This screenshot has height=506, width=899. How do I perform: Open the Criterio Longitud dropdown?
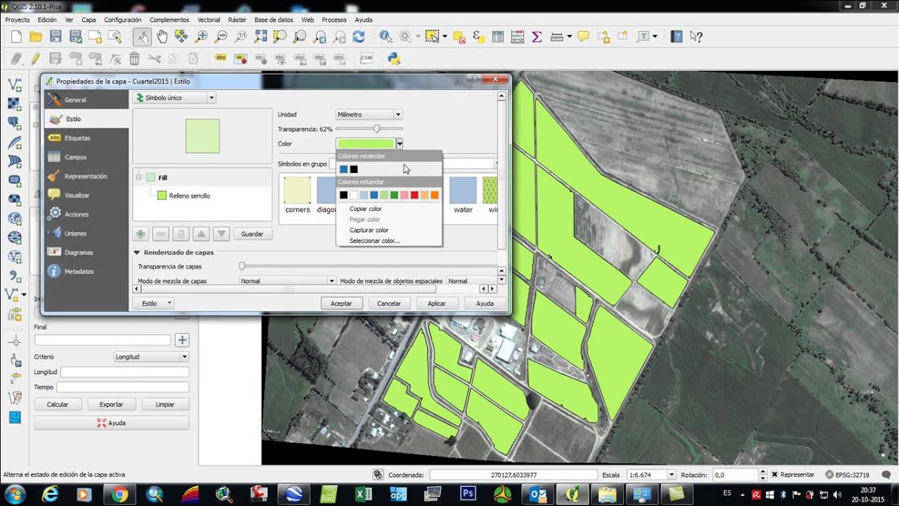click(152, 357)
